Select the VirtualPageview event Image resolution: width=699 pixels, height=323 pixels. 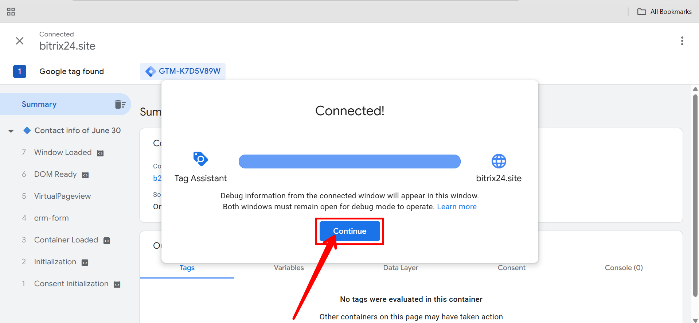[x=62, y=196]
